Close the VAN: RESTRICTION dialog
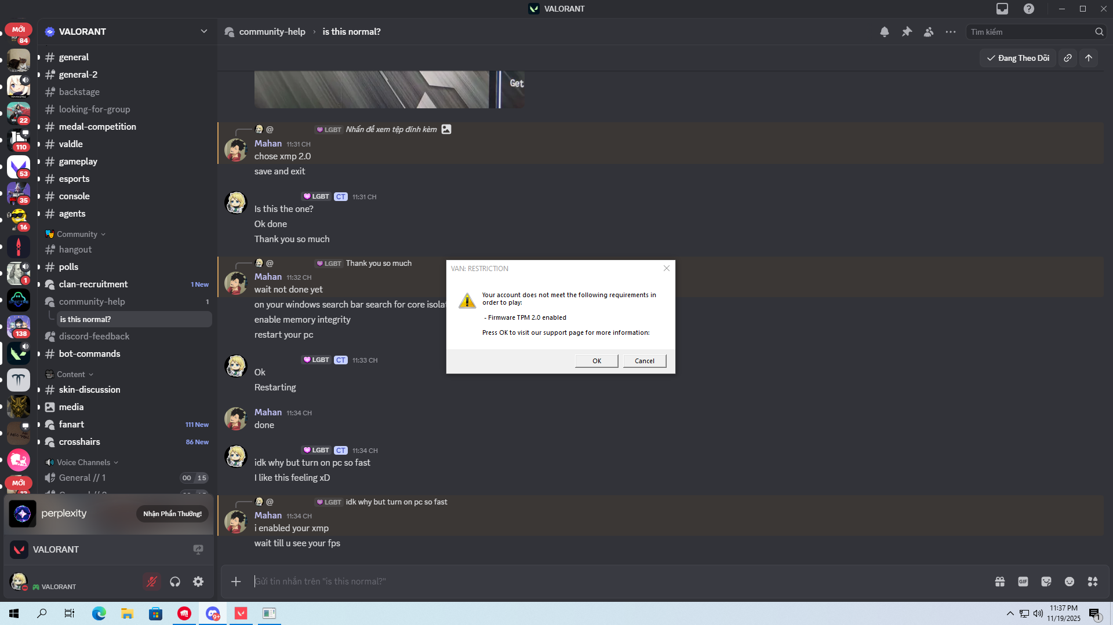The image size is (1113, 625). pyautogui.click(x=667, y=268)
